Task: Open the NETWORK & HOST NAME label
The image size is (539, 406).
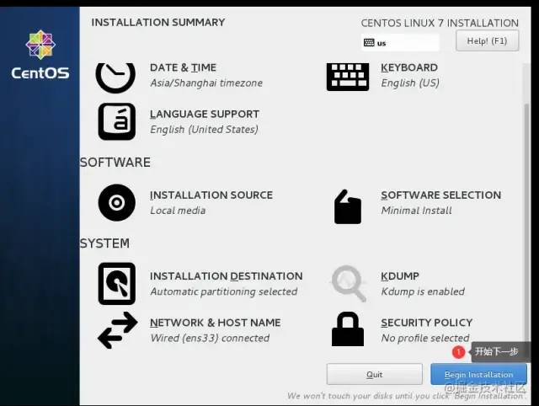Action: [216, 323]
